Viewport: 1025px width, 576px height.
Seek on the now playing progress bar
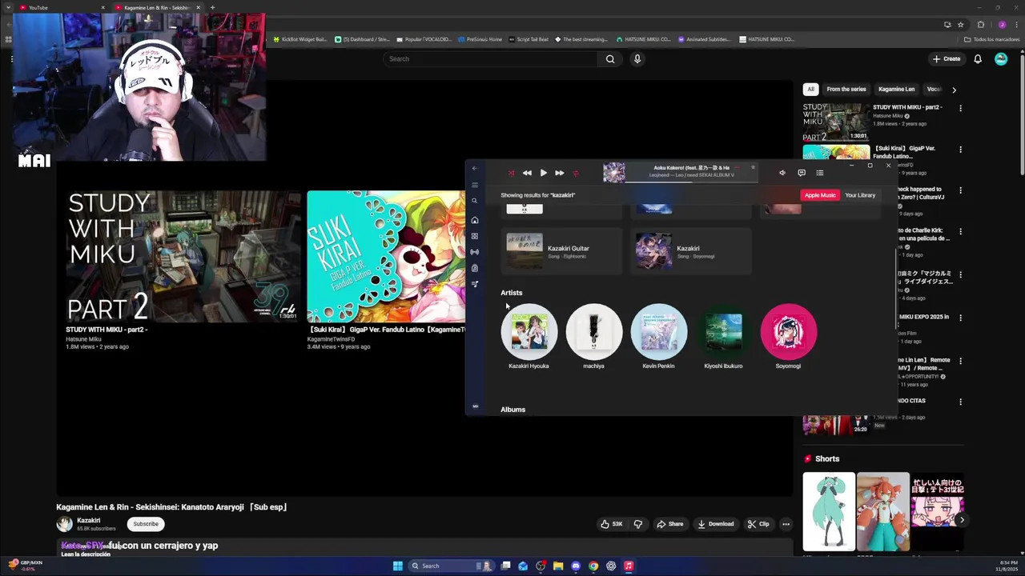[x=690, y=182]
